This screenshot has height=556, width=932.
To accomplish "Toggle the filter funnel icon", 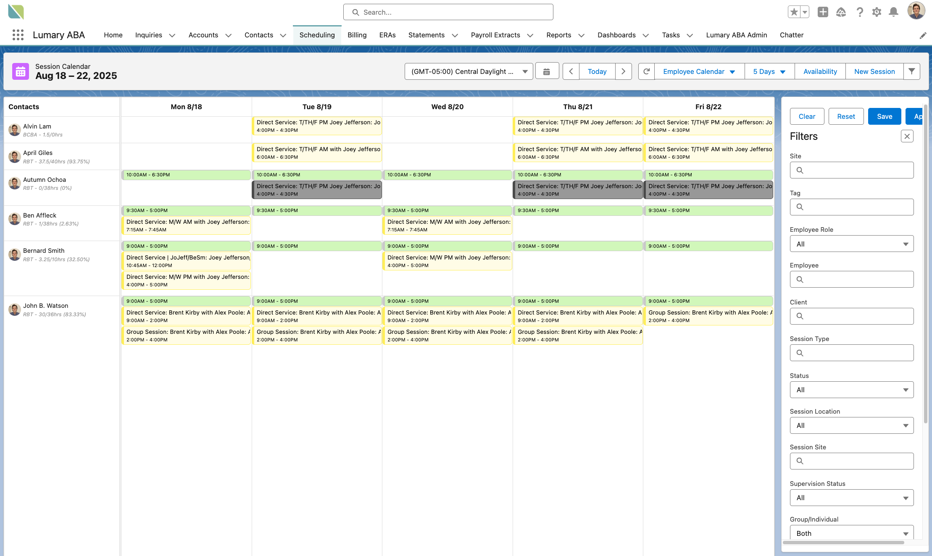I will tap(911, 71).
